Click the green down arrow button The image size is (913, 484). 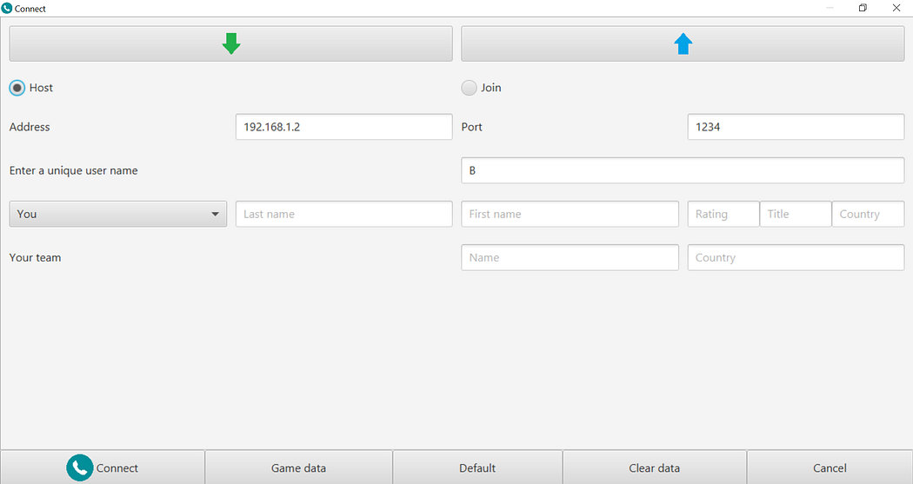click(230, 43)
